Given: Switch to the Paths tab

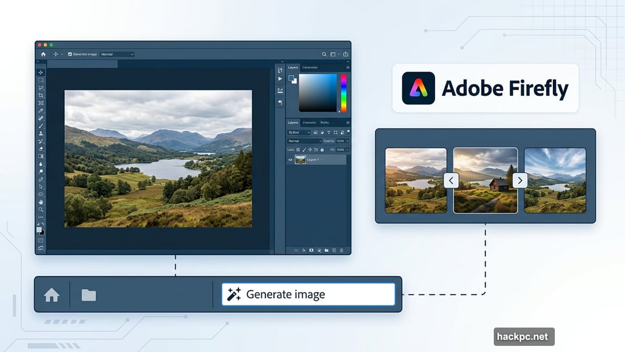Looking at the screenshot, I should coord(325,123).
